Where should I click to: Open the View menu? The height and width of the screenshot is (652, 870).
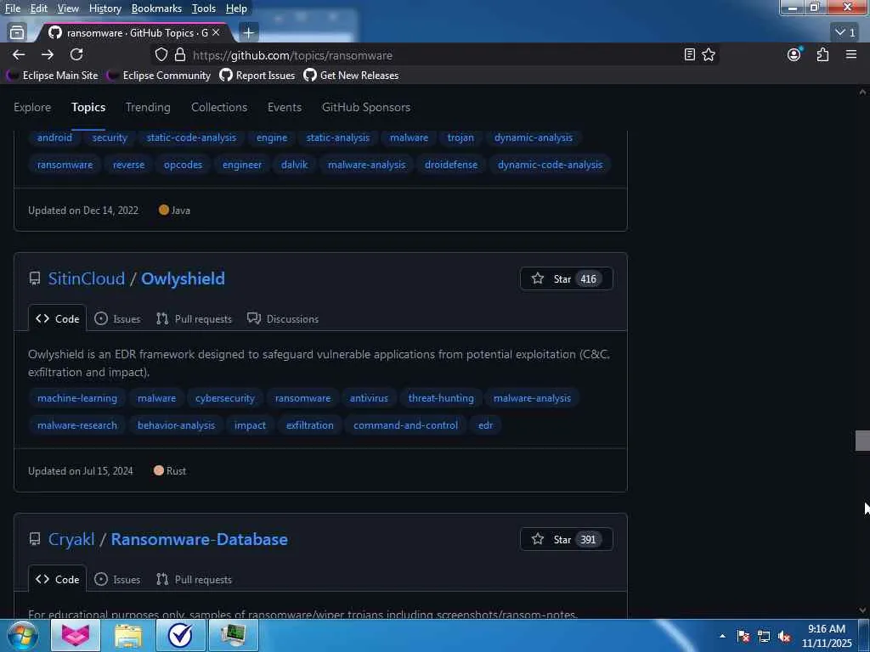(x=68, y=8)
